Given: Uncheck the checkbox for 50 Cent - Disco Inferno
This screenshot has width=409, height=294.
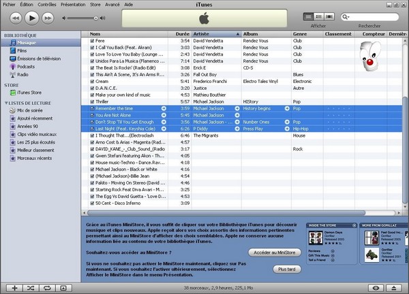Looking at the screenshot, I should pyautogui.click(x=92, y=203).
